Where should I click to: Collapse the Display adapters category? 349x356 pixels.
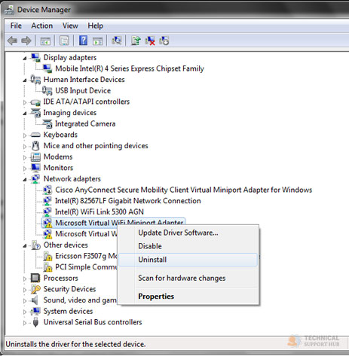[x=25, y=58]
